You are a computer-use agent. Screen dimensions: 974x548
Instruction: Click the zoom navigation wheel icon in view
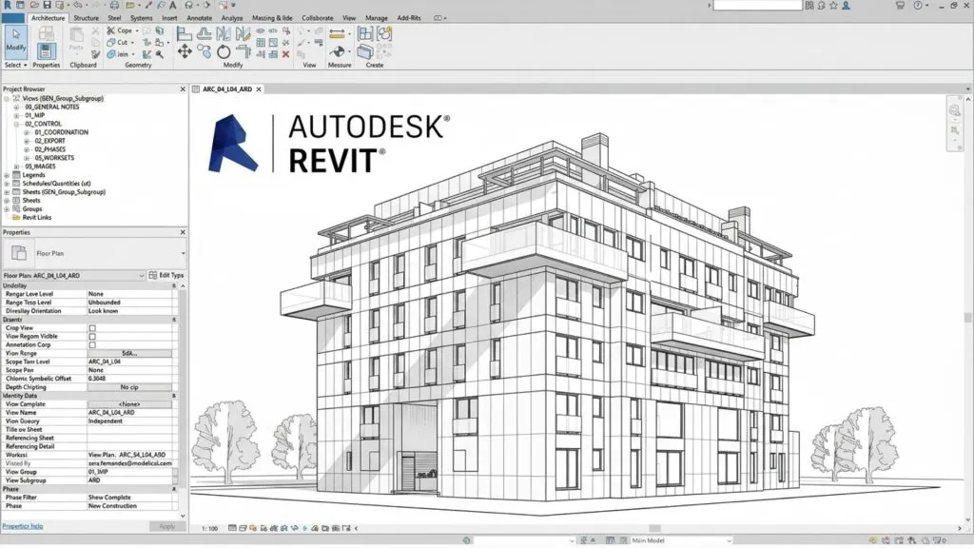pyautogui.click(x=955, y=110)
